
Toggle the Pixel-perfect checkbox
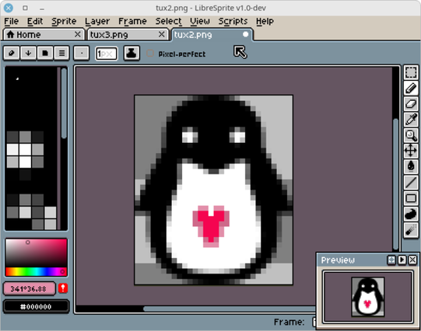tap(150, 54)
